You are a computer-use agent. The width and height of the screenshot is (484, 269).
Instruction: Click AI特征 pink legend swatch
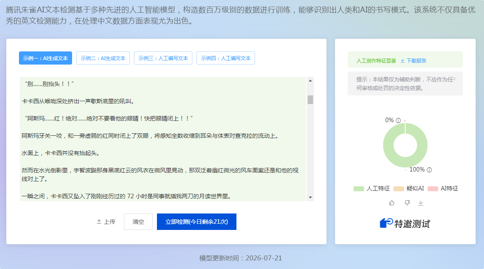pyautogui.click(x=433, y=188)
